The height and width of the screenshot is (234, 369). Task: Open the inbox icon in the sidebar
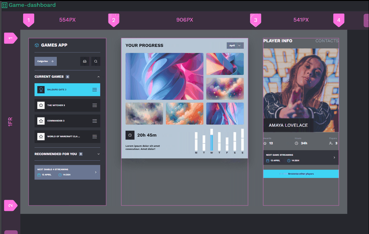click(x=85, y=61)
